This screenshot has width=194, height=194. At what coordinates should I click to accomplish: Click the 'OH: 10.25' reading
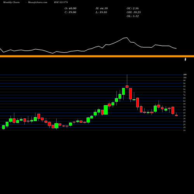(x=134, y=12)
